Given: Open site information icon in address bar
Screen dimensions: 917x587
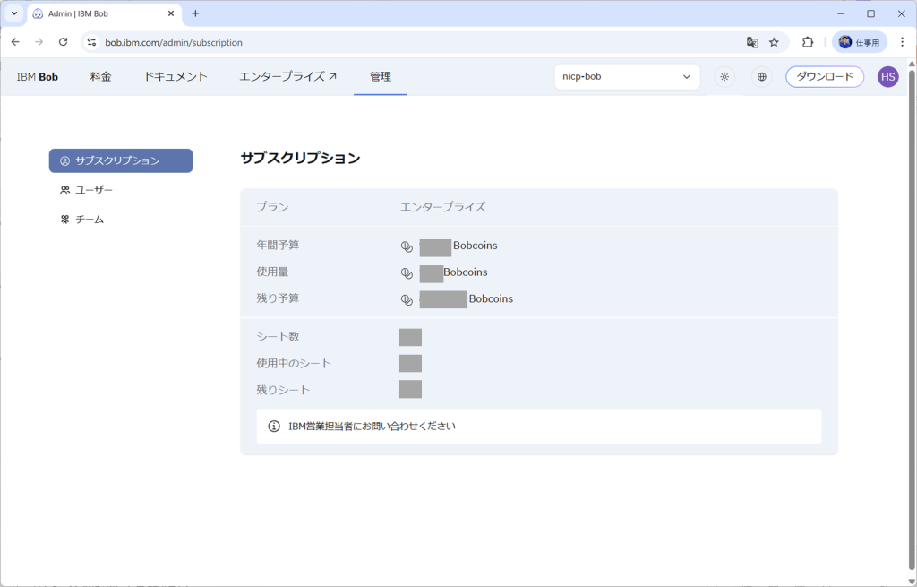Looking at the screenshot, I should (x=92, y=42).
